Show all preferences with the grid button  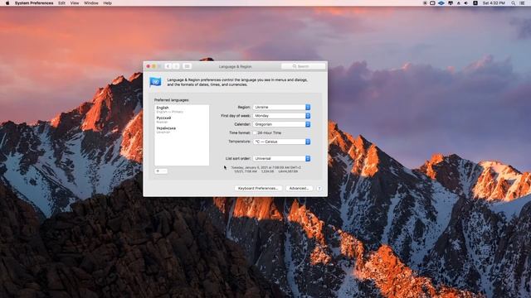[187, 66]
